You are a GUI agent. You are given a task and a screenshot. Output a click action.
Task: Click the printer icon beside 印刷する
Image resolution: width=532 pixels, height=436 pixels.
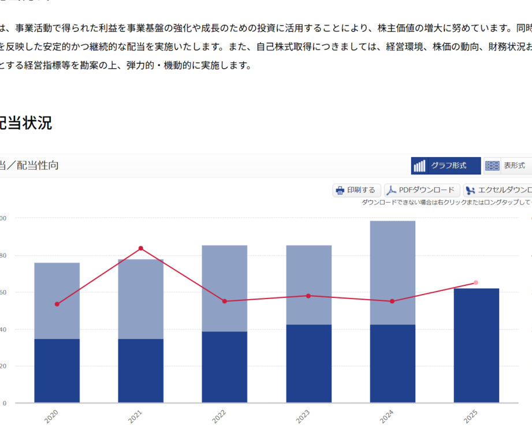pos(340,191)
